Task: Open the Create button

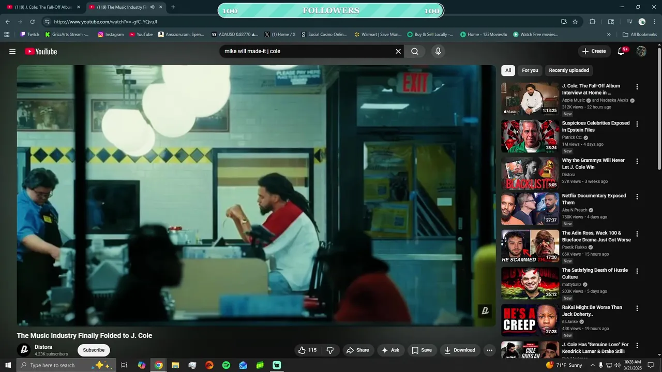Action: click(594, 51)
